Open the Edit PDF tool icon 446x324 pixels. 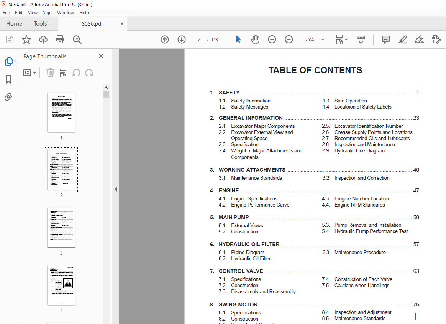(x=436, y=40)
